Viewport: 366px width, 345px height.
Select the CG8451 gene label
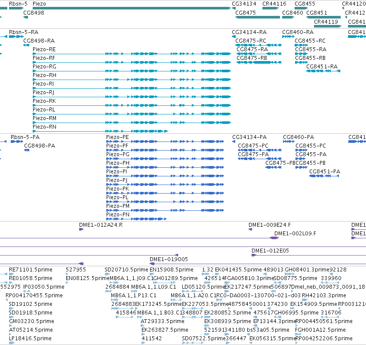(x=317, y=12)
